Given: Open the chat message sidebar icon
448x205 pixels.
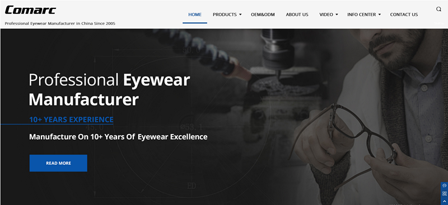Looking at the screenshot, I should (444, 185).
